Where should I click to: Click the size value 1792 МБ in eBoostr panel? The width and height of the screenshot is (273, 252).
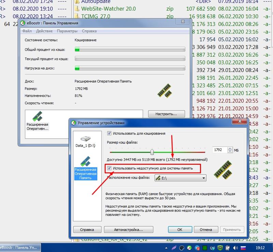(81, 89)
